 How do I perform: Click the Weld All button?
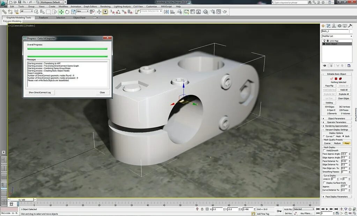(344, 90)
